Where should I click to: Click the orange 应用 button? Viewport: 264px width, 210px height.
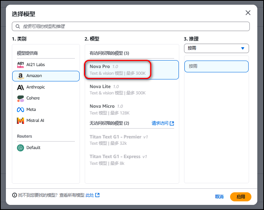[241, 197]
